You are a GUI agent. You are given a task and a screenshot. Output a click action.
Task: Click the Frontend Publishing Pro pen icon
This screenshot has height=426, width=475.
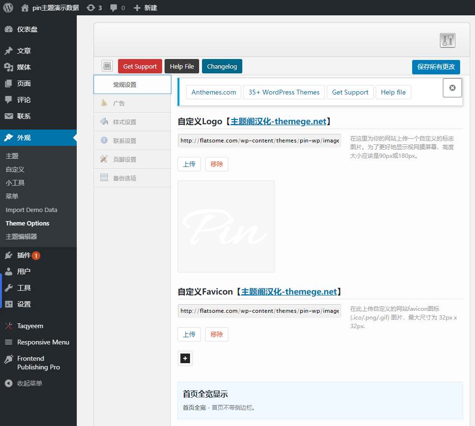coord(9,359)
